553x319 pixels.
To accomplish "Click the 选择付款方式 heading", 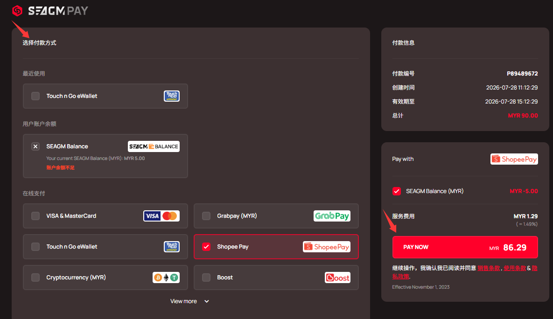I will coord(40,42).
